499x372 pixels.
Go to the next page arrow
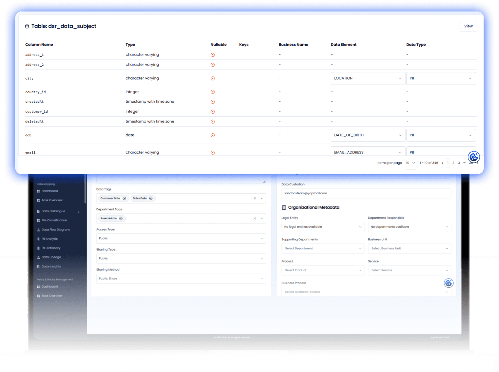pos(477,163)
